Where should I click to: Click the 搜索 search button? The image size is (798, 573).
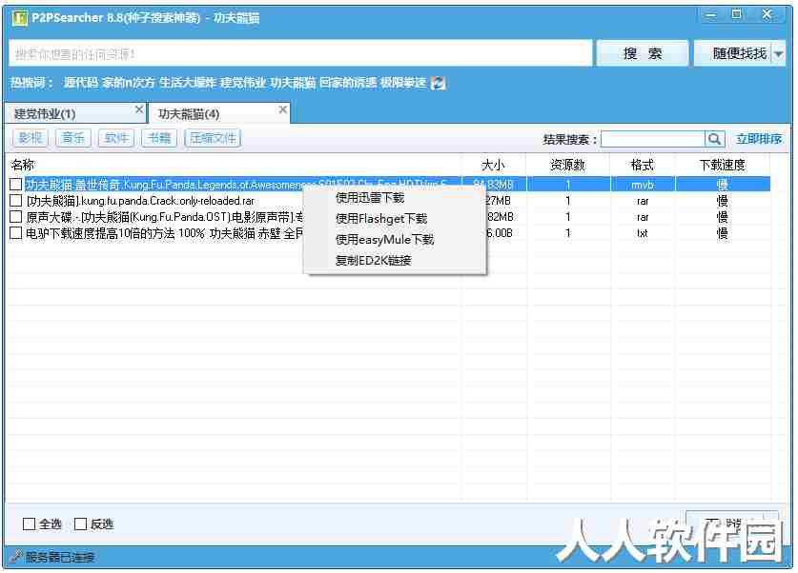[x=643, y=53]
